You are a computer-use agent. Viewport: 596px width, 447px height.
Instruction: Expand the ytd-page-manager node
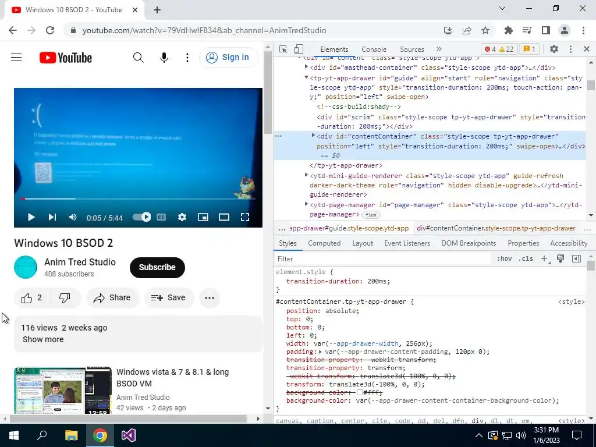pos(306,204)
